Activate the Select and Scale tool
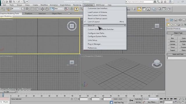The image size is (186, 104). tap(52, 9)
